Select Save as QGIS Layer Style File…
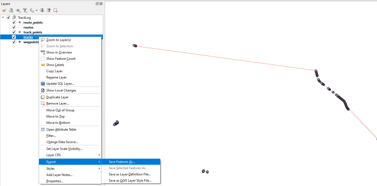Viewport: 377px width, 186px height. 131,181
